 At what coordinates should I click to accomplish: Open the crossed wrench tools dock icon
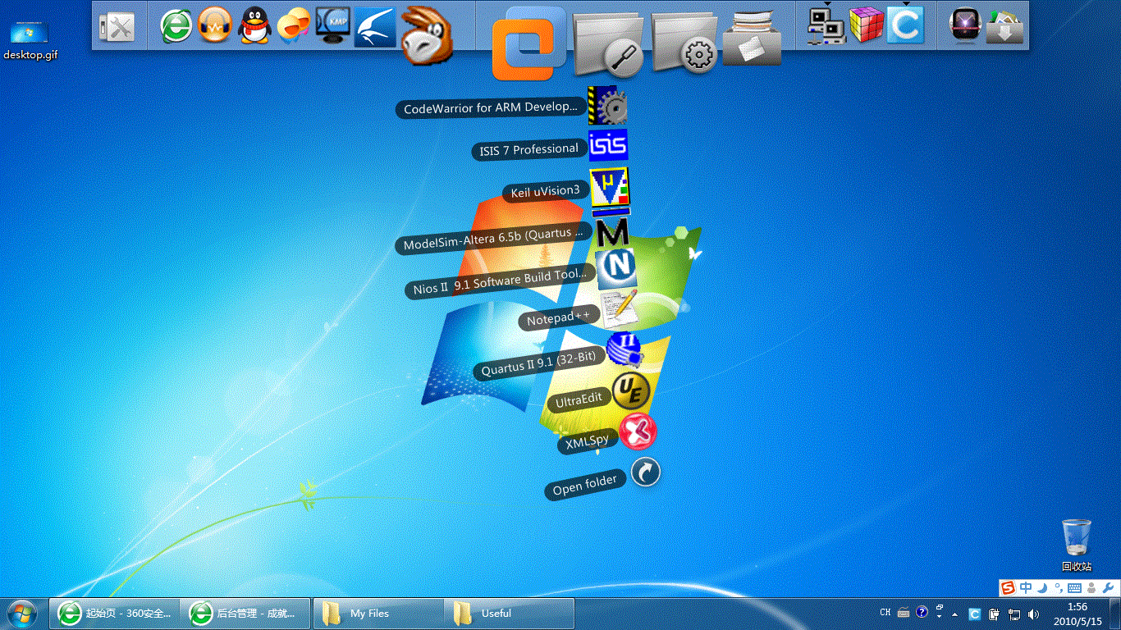pyautogui.click(x=117, y=27)
